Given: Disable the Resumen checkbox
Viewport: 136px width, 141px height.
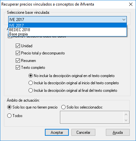Looking at the screenshot, I should coord(18,60).
